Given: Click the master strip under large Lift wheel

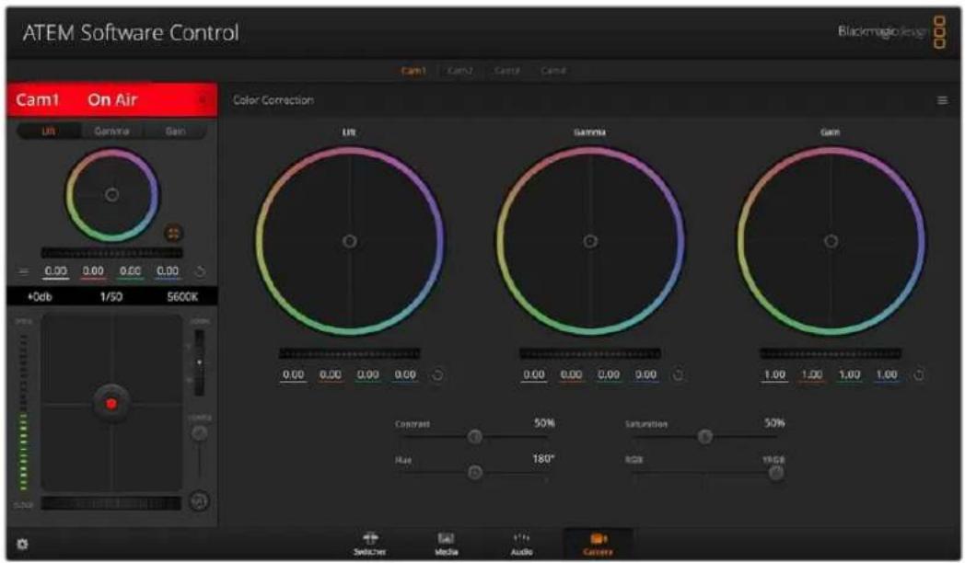Looking at the screenshot, I should 350,353.
